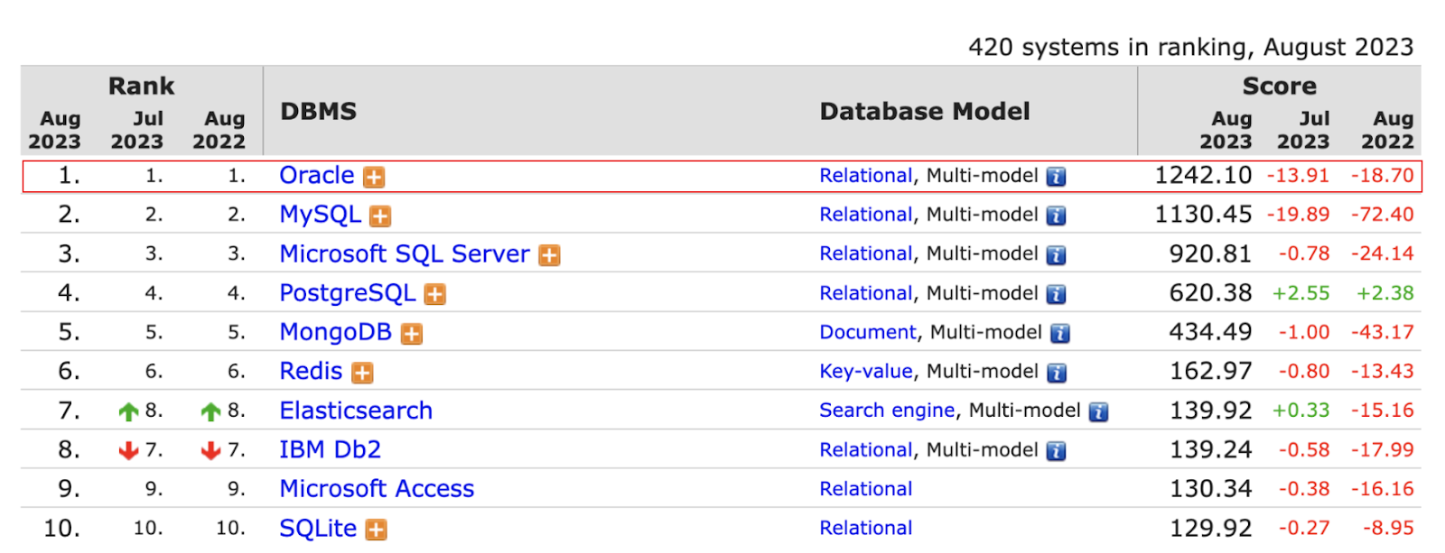
Task: Click the Relational link in Microsoft Access row
Action: click(x=866, y=489)
